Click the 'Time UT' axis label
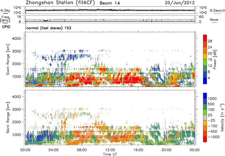Screen dimensions: 225x156 [110, 154]
